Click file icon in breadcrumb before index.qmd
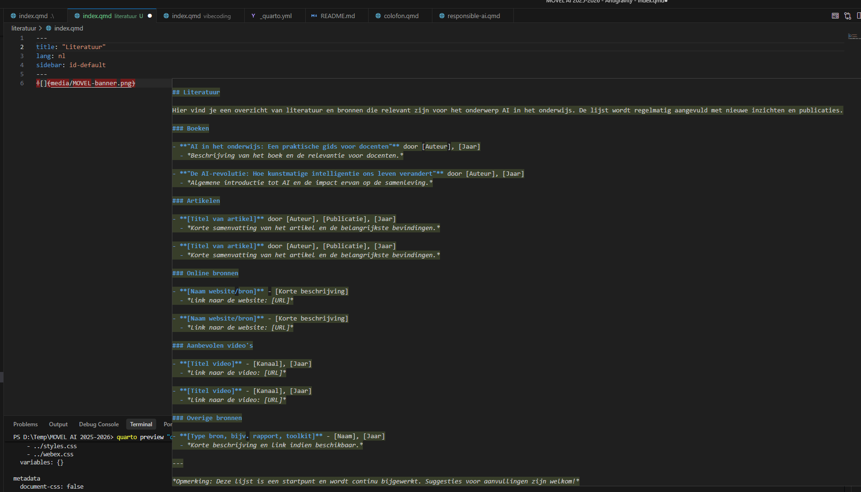Screen dimensions: 861x492 click(x=49, y=28)
